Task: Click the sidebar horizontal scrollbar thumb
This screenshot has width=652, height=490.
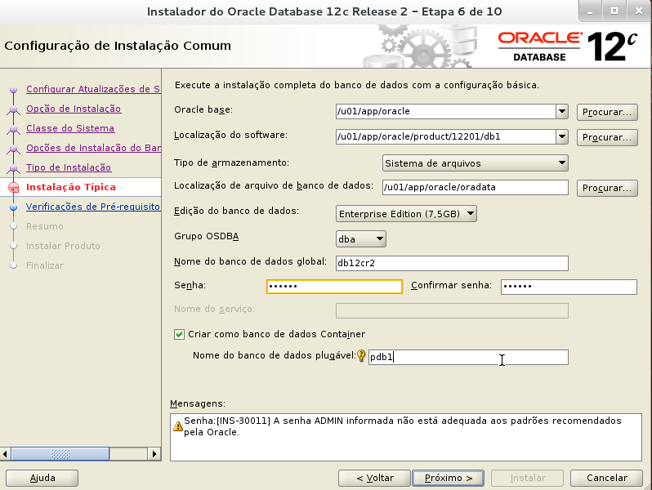Action: (60, 454)
